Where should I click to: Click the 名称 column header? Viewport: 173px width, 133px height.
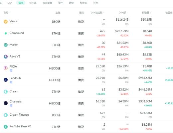6,12
